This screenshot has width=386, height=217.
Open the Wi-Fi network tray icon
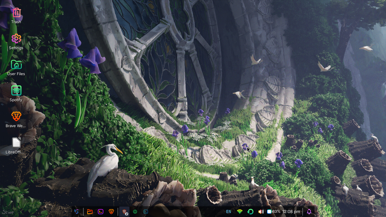click(x=240, y=212)
